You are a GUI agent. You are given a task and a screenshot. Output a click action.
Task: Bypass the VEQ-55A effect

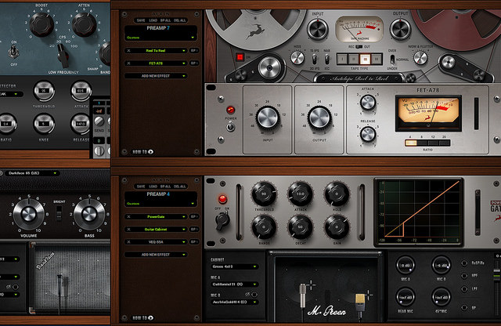(194, 242)
